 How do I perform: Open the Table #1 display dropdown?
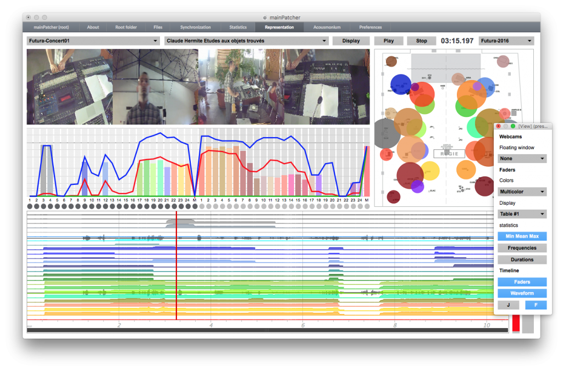click(522, 214)
